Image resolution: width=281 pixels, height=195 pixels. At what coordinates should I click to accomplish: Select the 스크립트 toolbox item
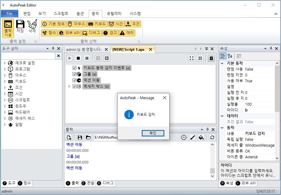[22, 100]
